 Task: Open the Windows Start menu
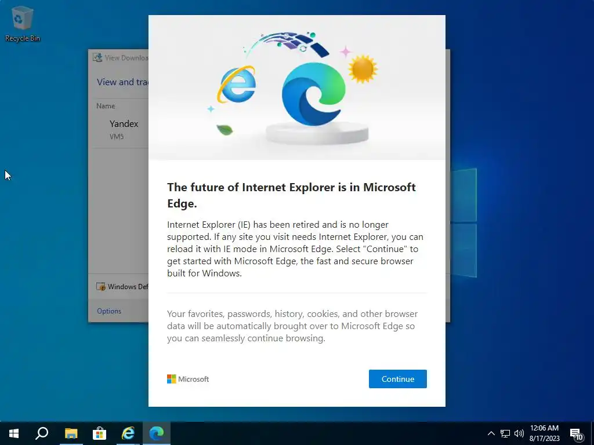click(x=14, y=433)
